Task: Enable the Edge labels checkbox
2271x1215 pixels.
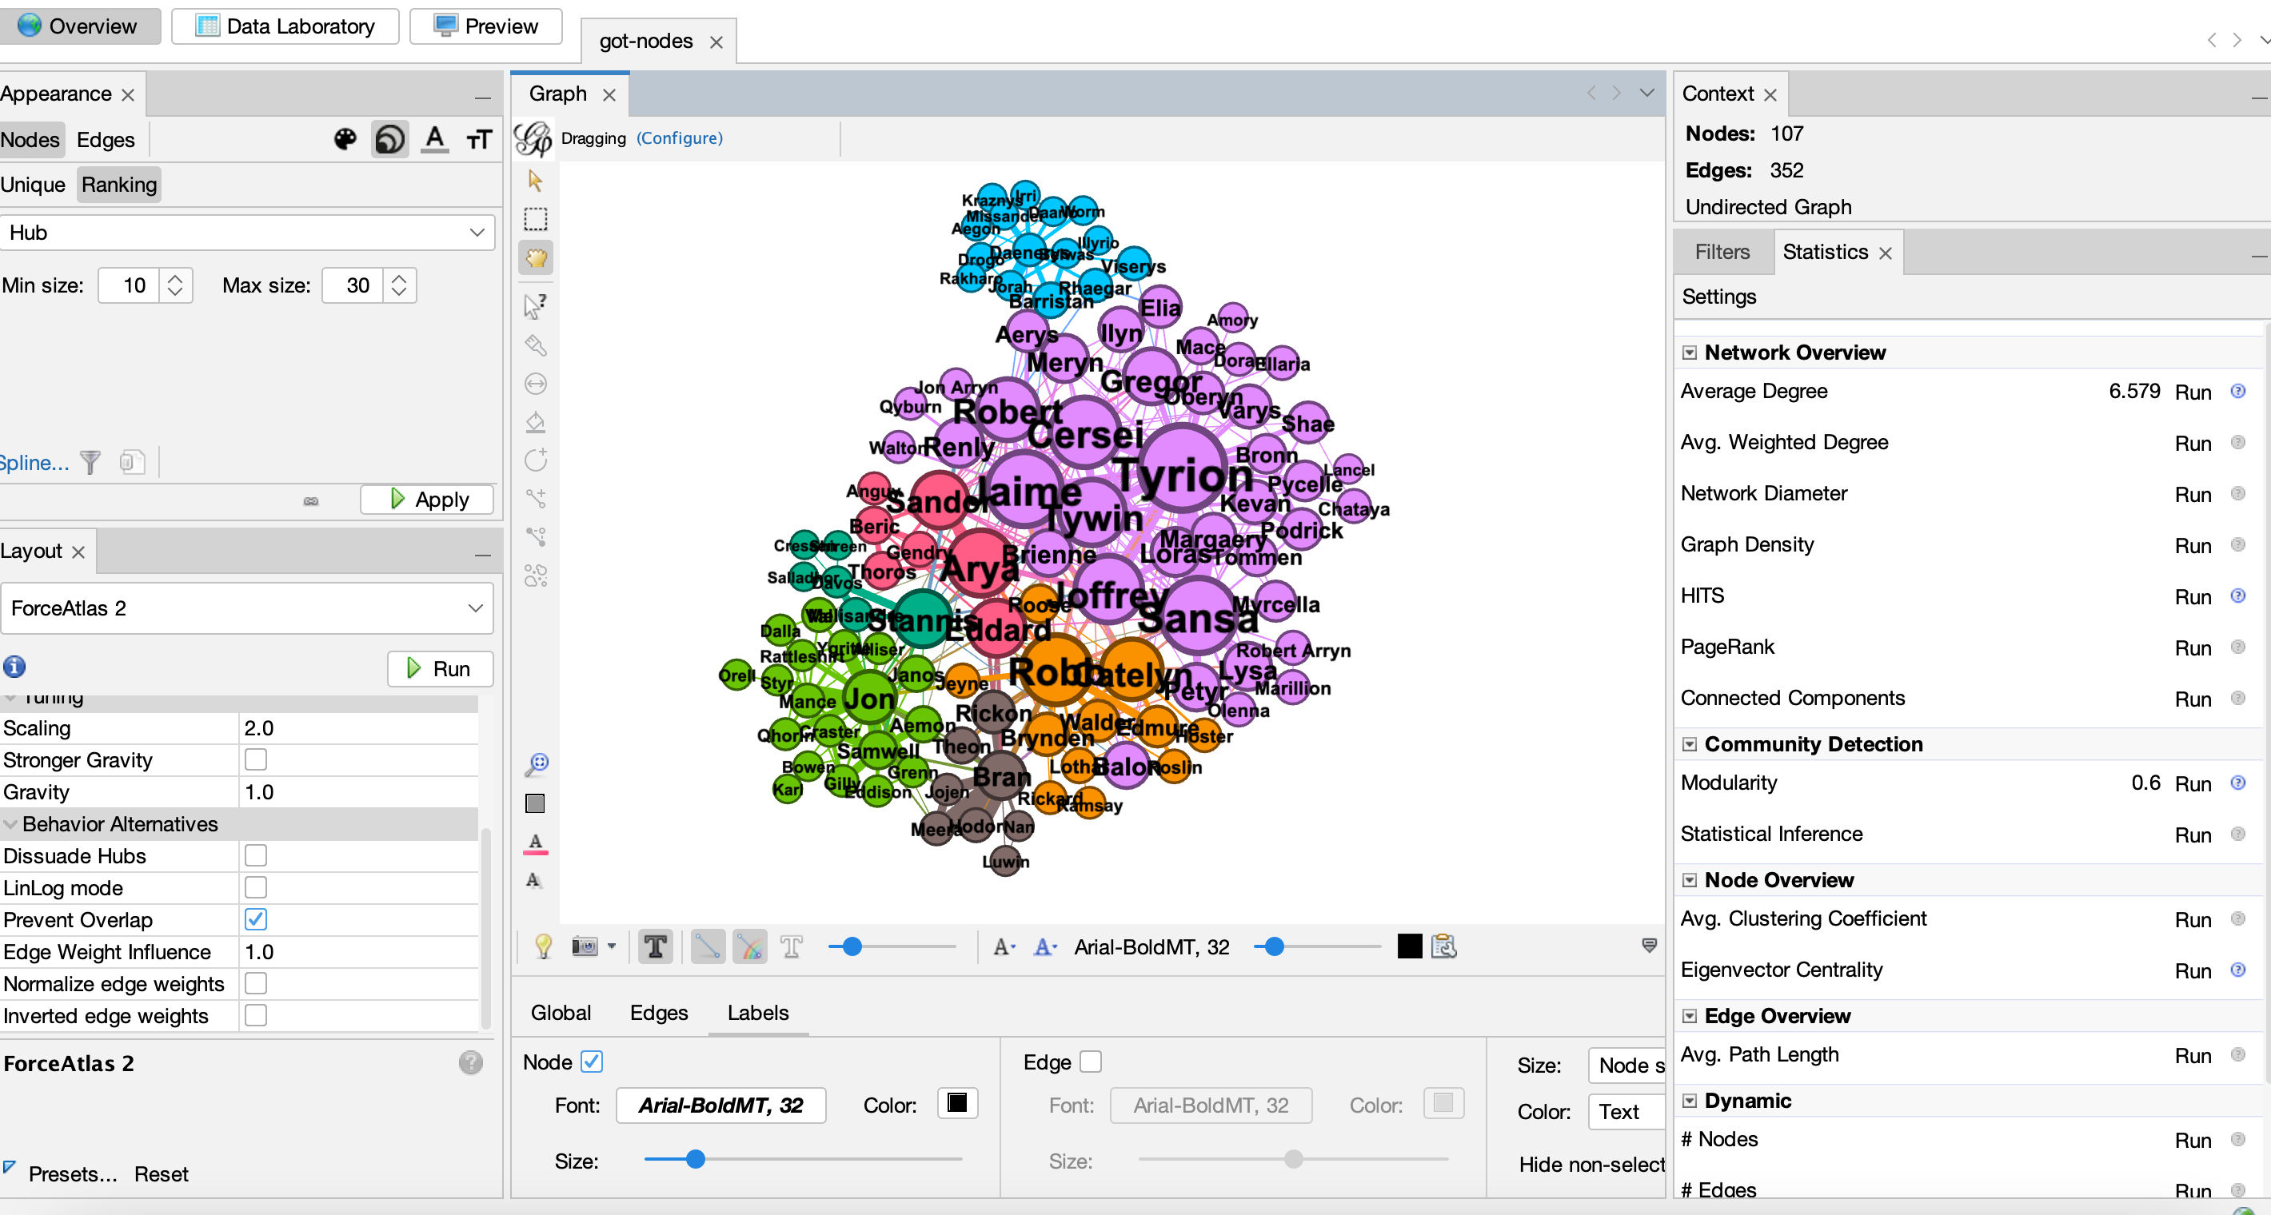Action: tap(1091, 1062)
